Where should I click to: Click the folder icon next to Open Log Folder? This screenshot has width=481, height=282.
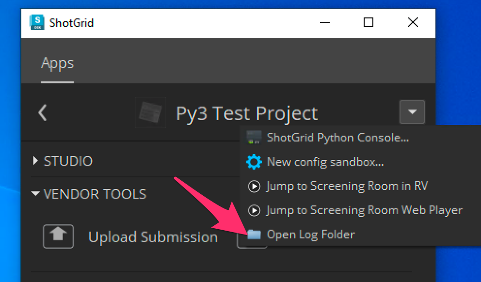pos(254,235)
